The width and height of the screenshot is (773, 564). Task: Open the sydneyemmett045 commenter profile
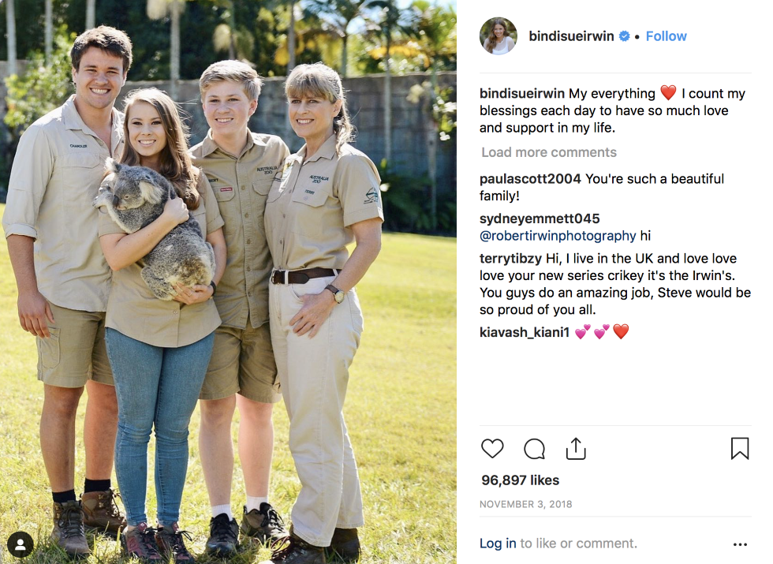click(x=540, y=219)
